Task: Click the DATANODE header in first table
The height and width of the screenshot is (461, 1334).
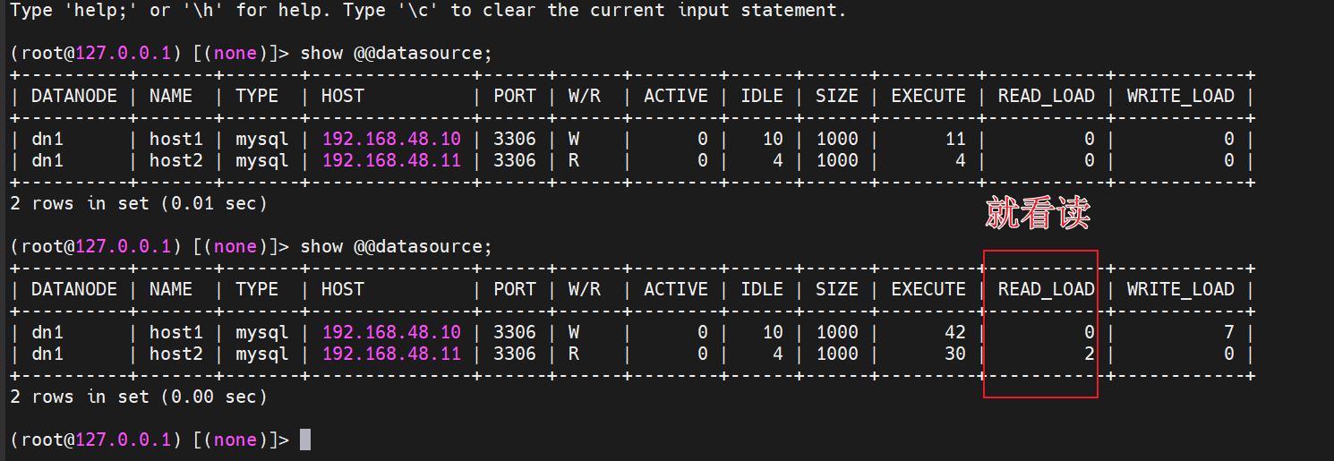Action: (74, 96)
